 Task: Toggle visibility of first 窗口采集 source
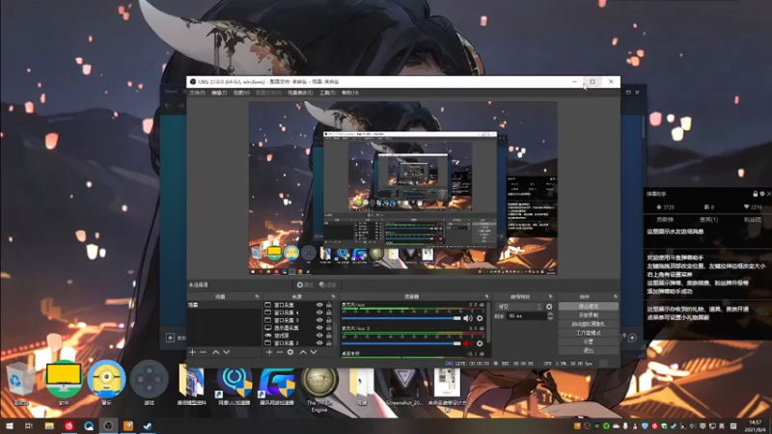coord(319,305)
